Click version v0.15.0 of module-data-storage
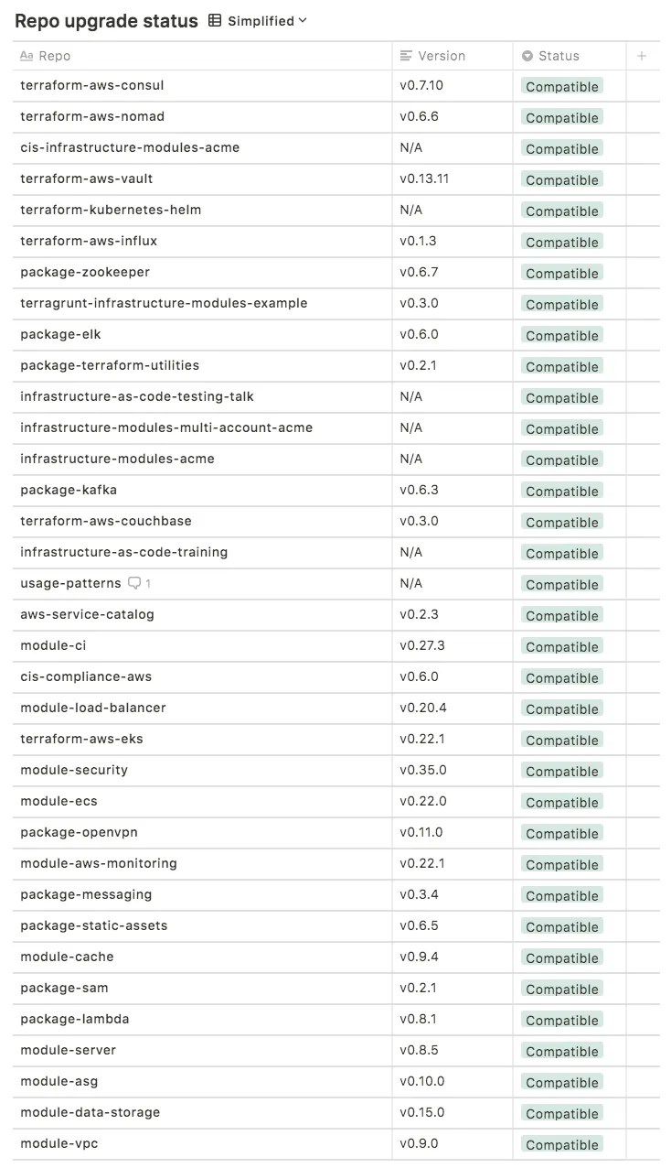This screenshot has width=671, height=1168. [x=422, y=1112]
